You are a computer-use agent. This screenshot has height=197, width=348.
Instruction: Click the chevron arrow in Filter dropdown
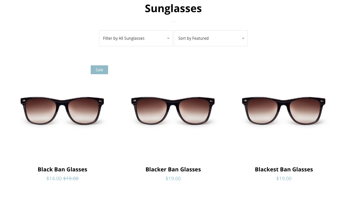(168, 38)
